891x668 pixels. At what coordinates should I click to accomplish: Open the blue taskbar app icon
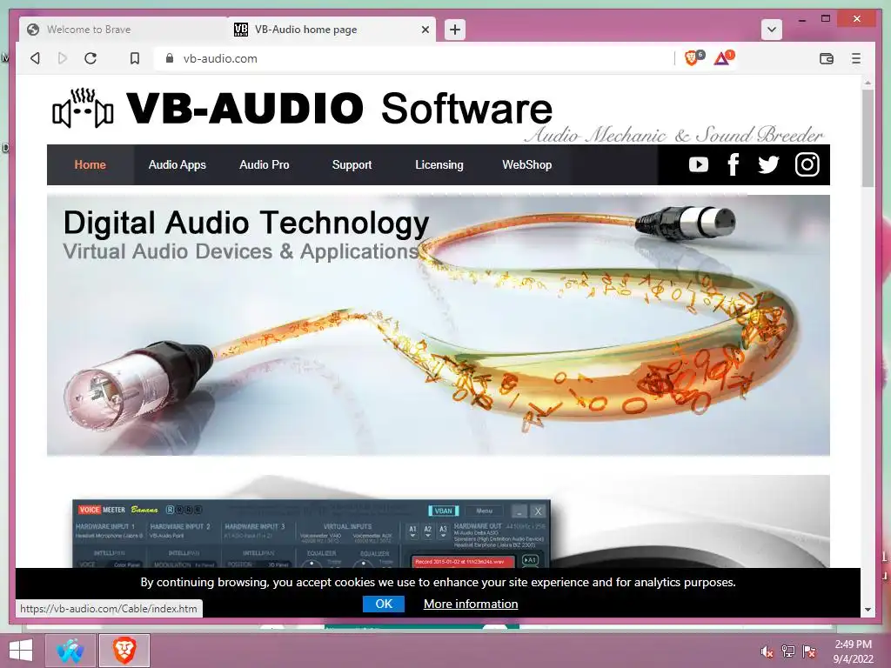[x=70, y=651]
